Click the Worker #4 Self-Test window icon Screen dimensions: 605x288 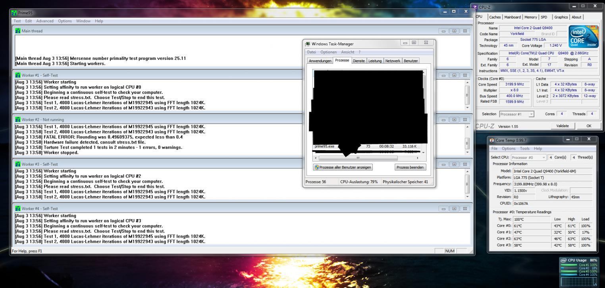(x=17, y=208)
